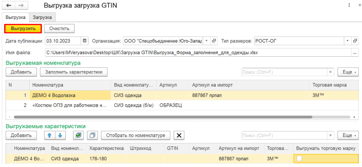This screenshot has width=362, height=167.
Task: Click 3М™ trademark in nomenclature table
Action: click(334, 95)
